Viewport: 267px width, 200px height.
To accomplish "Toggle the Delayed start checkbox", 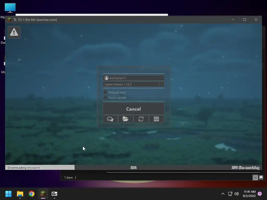I will coord(105,92).
